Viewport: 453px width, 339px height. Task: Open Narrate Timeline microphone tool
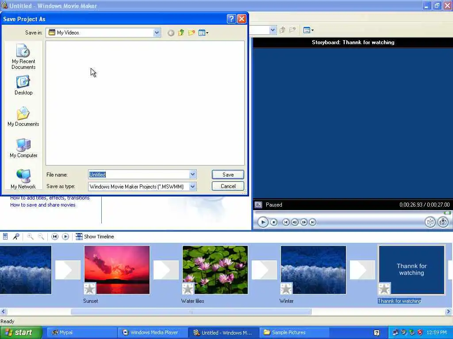(16, 237)
